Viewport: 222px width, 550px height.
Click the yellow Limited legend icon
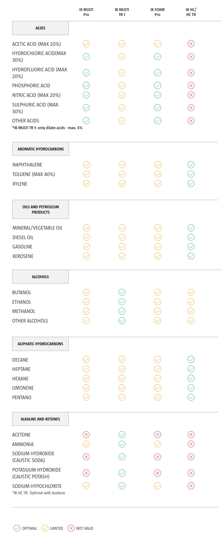[x=45, y=528]
